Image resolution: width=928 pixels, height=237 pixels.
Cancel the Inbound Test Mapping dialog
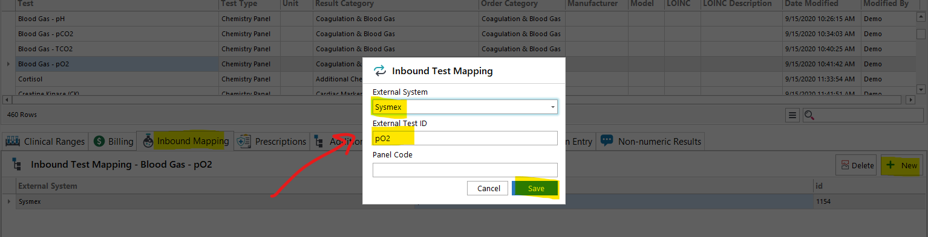coord(488,188)
